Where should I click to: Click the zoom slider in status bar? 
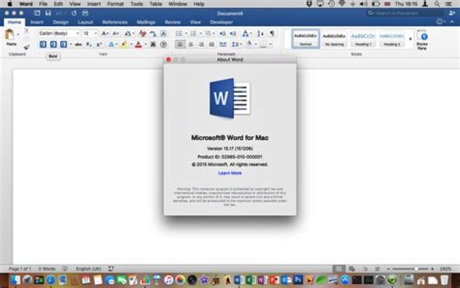410,269
